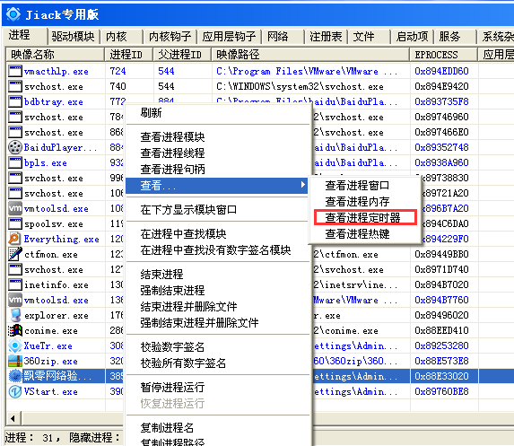This screenshot has width=514, height=446.
Task: Click the 360zip.exe archive icon
Action: click(x=14, y=361)
